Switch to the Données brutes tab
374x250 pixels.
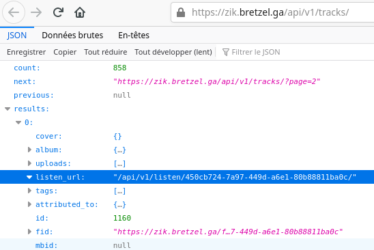point(72,36)
